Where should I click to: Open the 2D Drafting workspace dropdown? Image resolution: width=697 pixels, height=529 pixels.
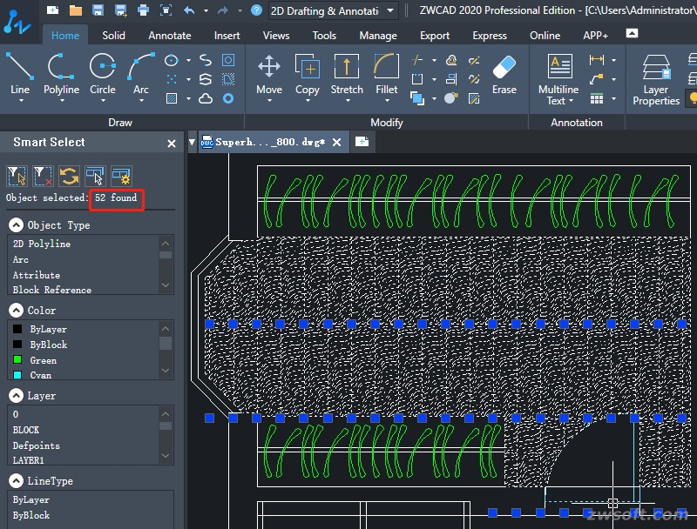pyautogui.click(x=390, y=10)
